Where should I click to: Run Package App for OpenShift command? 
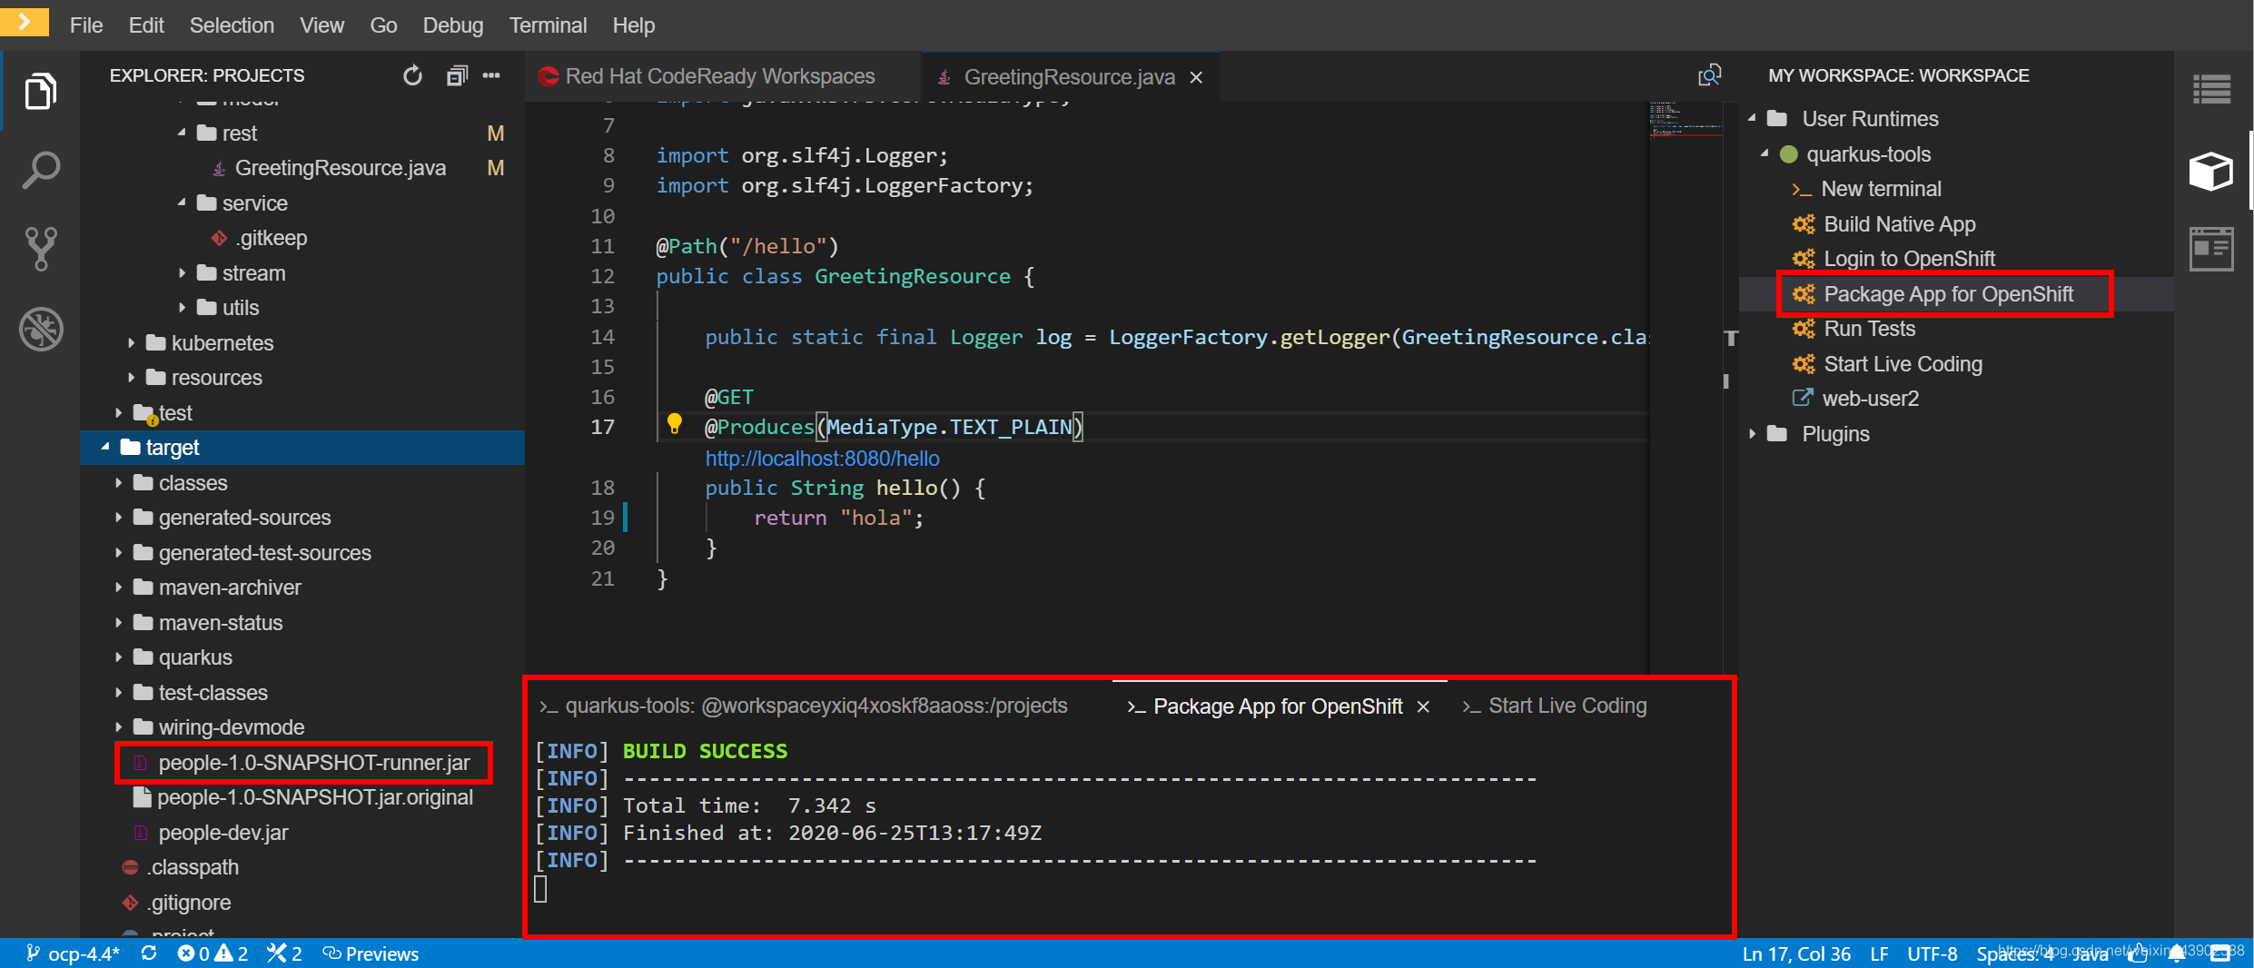[1948, 294]
